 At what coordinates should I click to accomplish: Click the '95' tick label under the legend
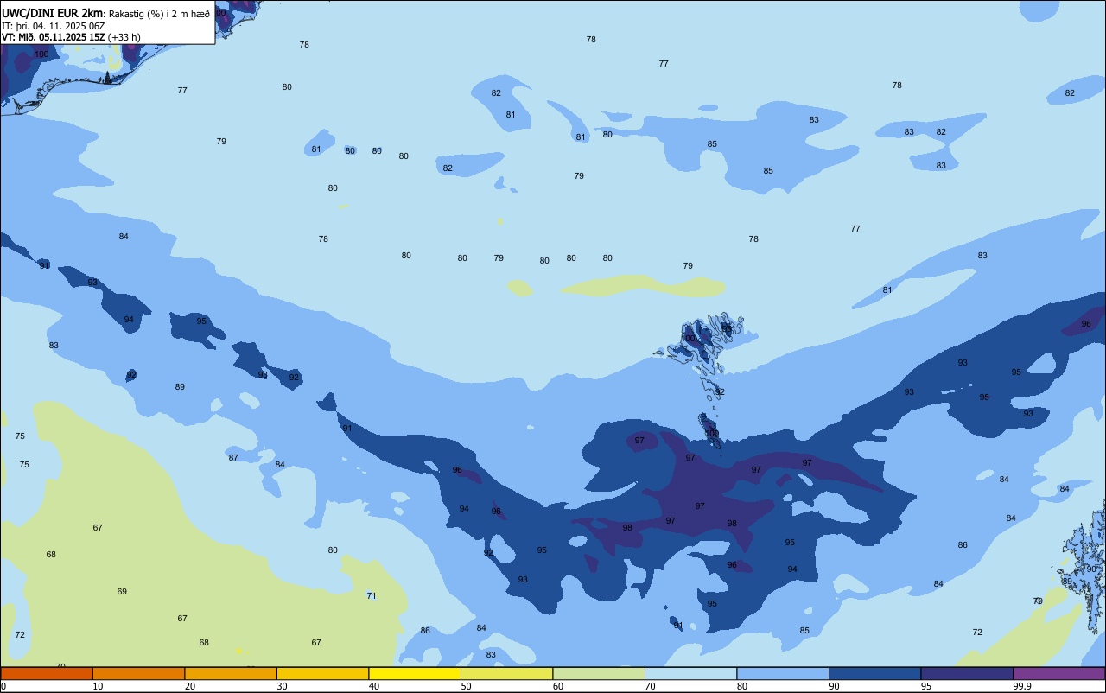tap(926, 686)
